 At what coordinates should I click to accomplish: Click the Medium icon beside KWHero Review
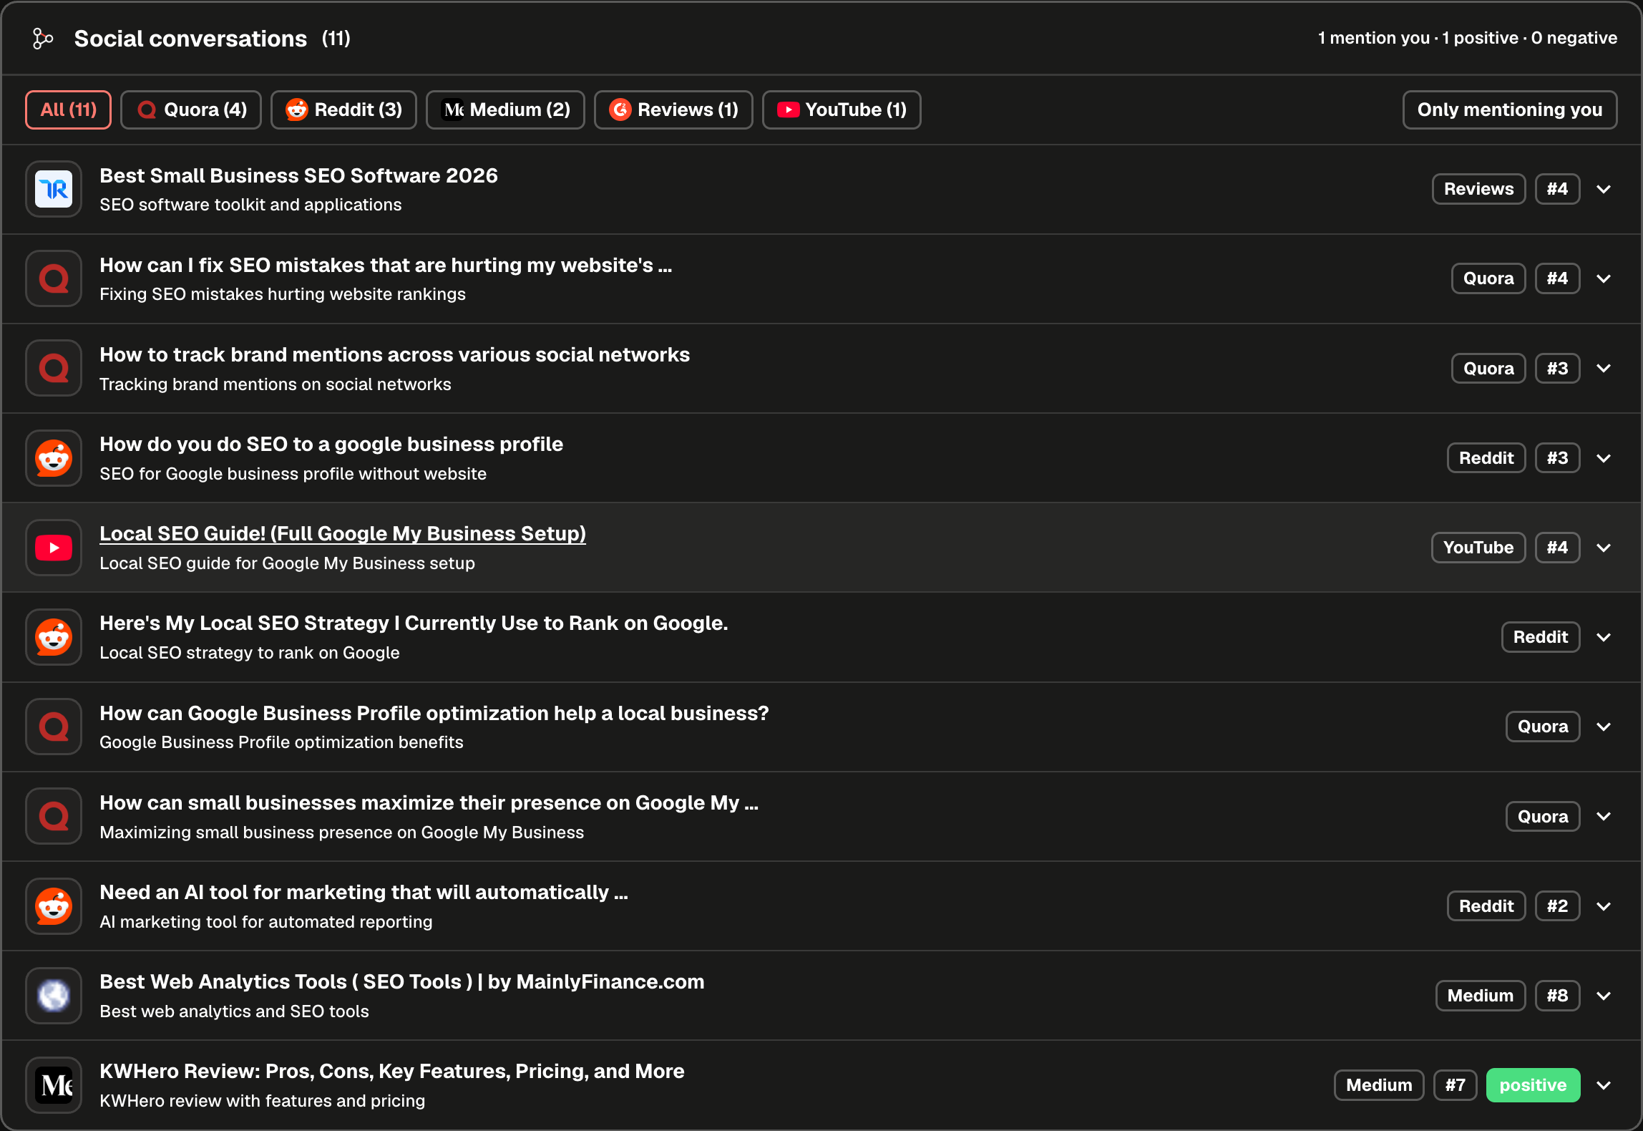[x=54, y=1085]
